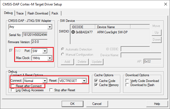This screenshot has width=170, height=109.
Task: Enable Stop after Reset checkbox
Action: (51, 90)
